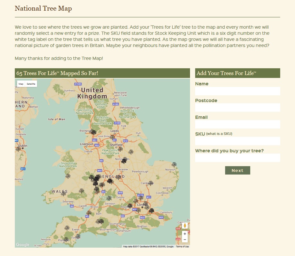Click the SKU input field
This screenshot has width=295, height=256.
tap(237, 141)
